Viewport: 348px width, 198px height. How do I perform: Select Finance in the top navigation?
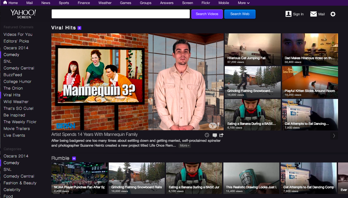click(84, 3)
